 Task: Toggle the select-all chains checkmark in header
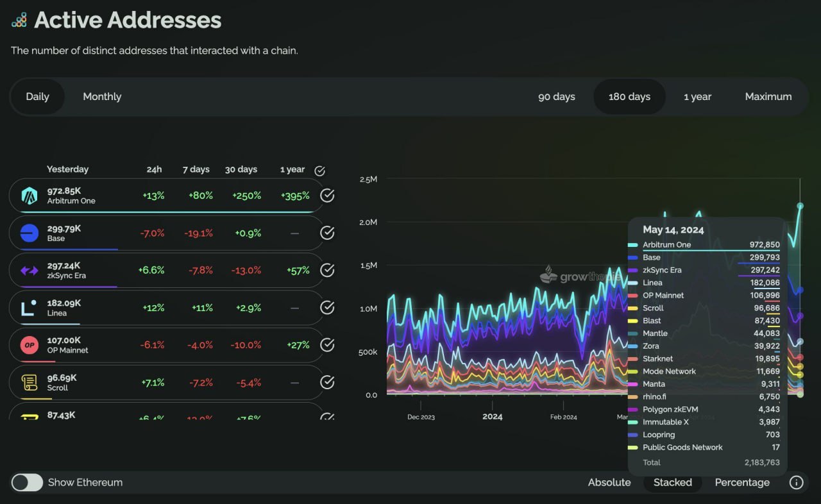(x=319, y=171)
